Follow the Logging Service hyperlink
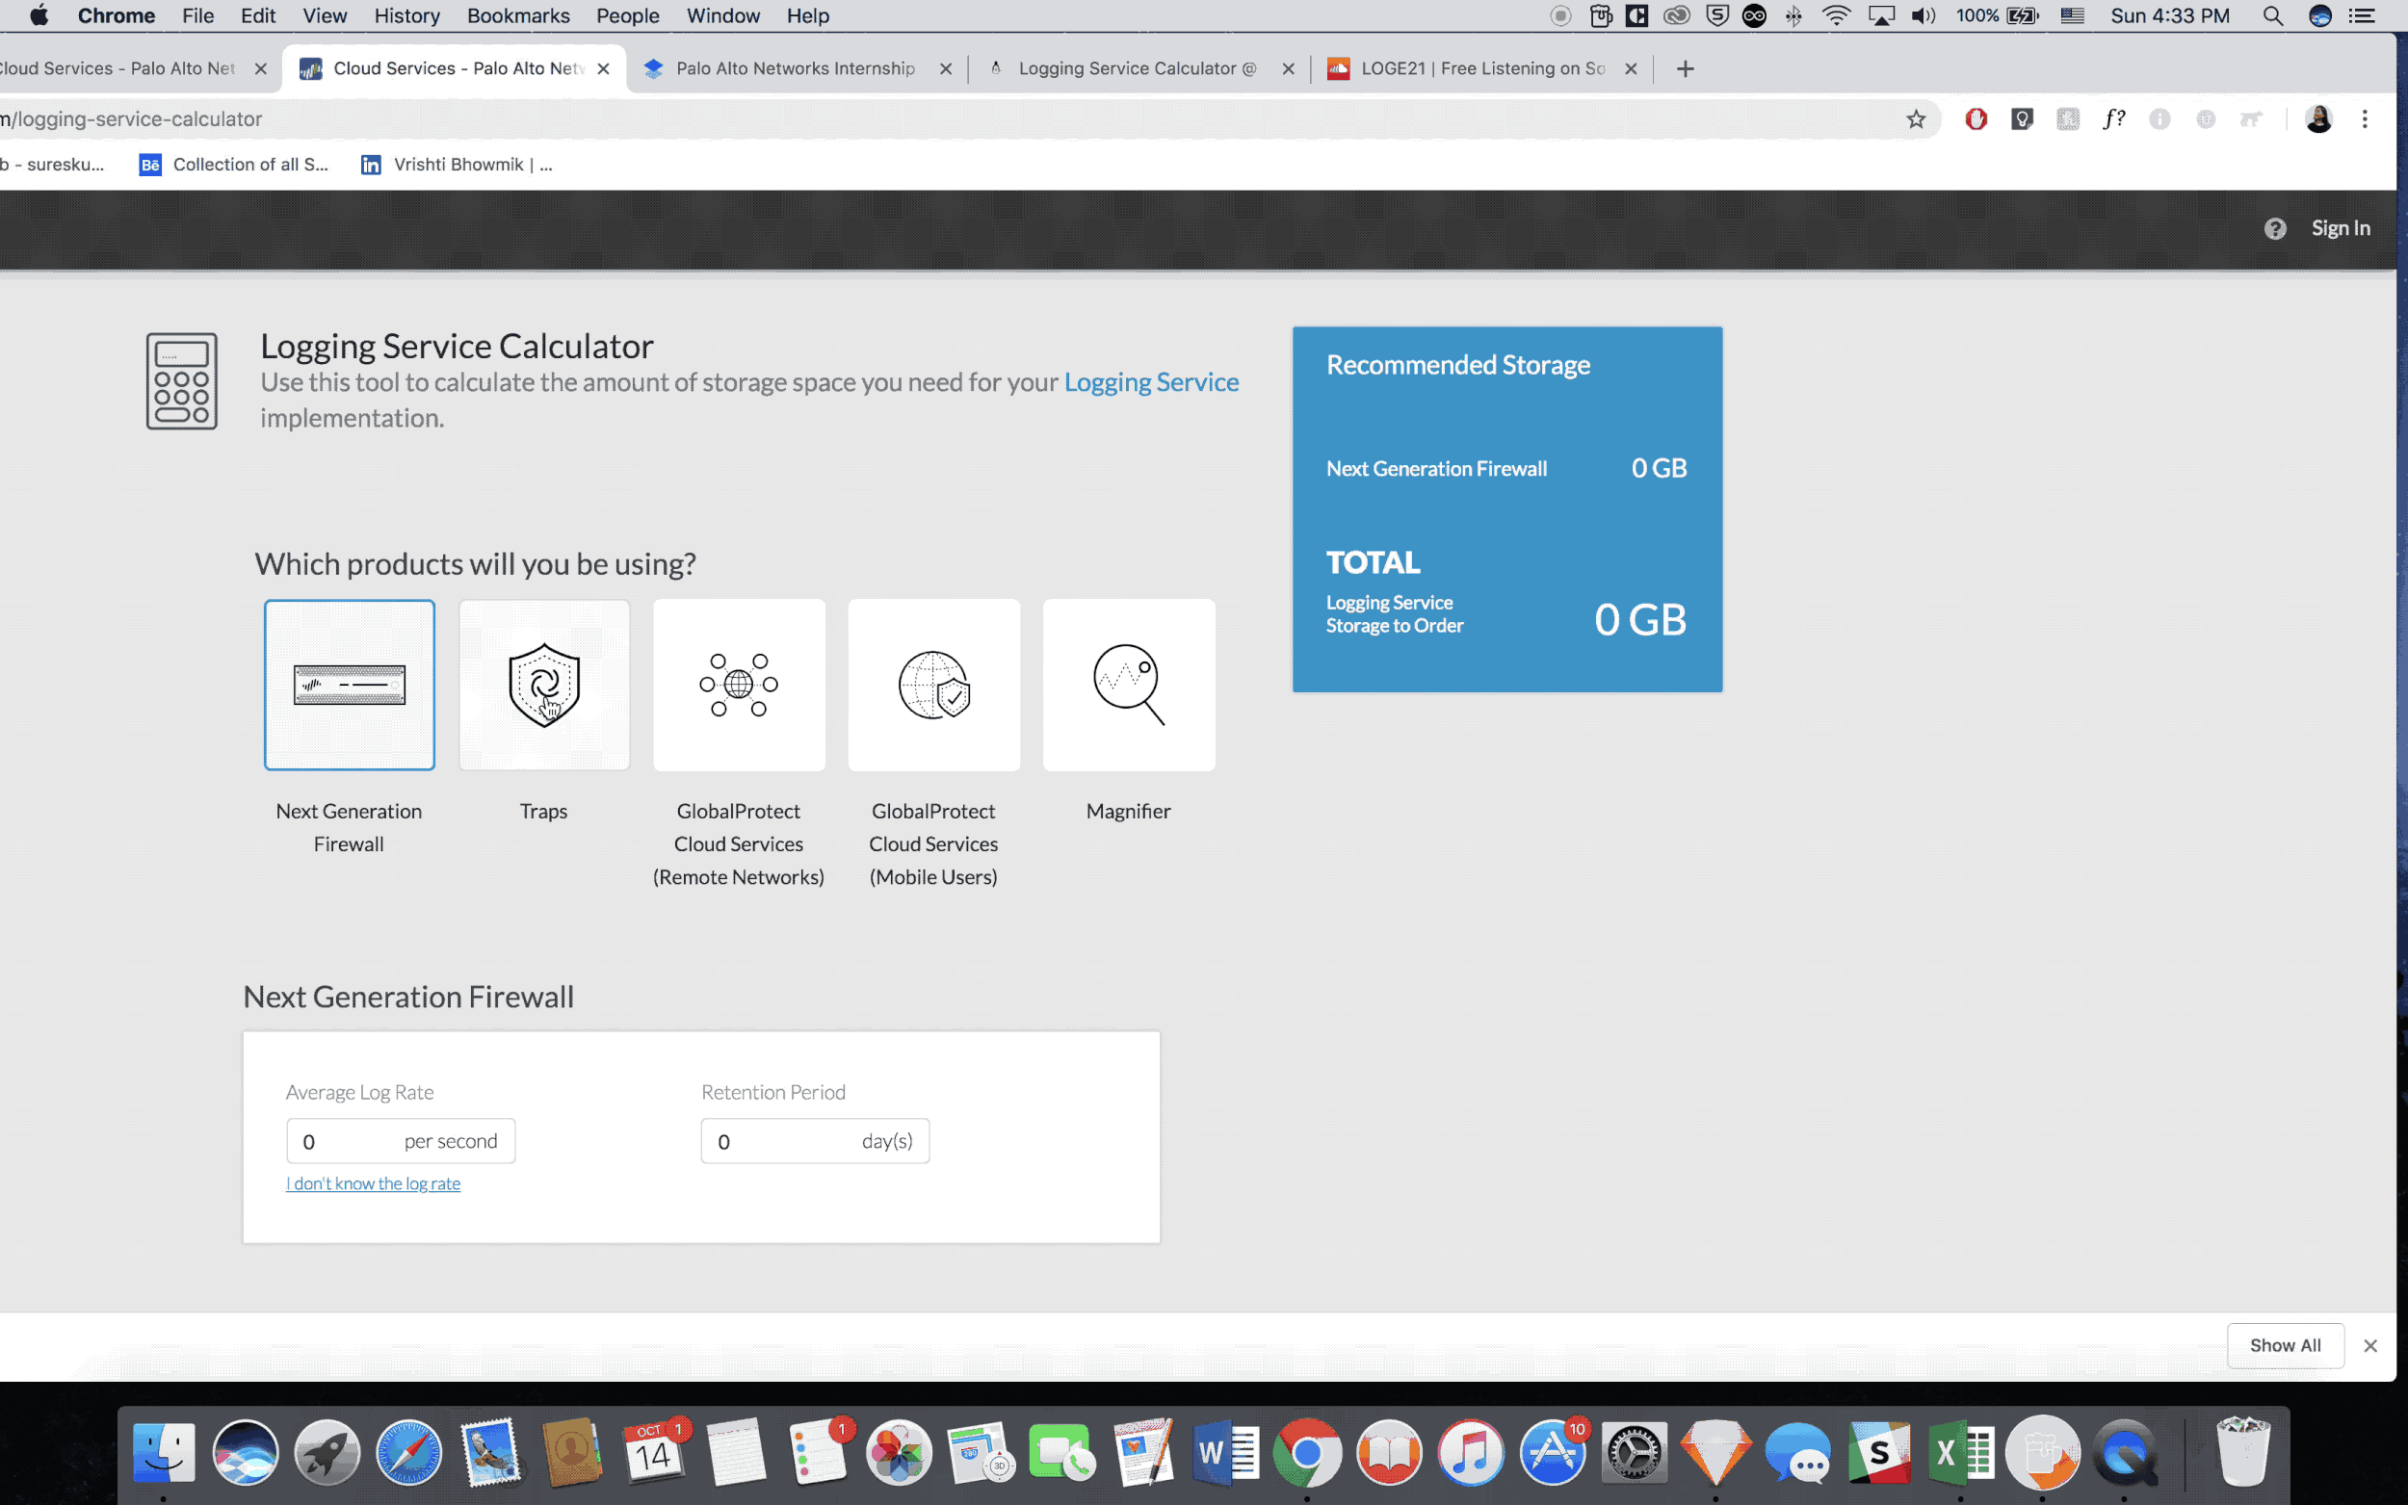Viewport: 2408px width, 1505px height. [x=1152, y=382]
